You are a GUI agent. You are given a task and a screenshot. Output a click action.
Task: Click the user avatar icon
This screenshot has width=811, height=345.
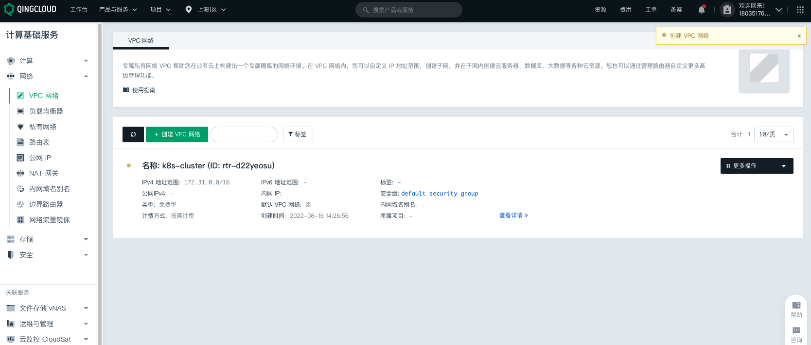pos(727,10)
